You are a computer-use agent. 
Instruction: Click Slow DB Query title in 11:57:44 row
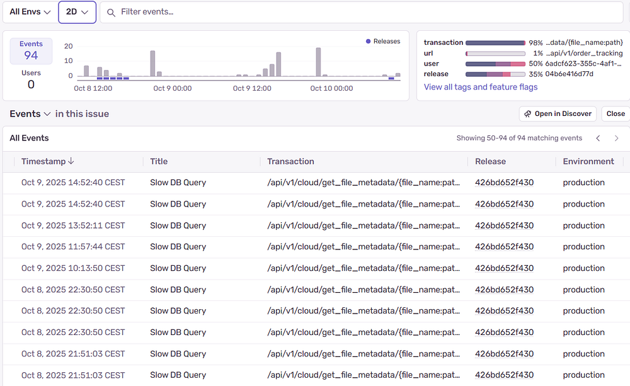(178, 247)
